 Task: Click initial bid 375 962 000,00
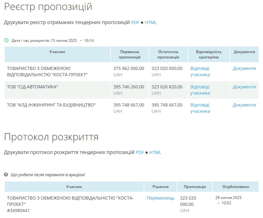click(129, 68)
